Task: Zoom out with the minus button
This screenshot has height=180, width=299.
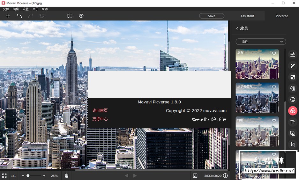Action: pyautogui.click(x=23, y=176)
